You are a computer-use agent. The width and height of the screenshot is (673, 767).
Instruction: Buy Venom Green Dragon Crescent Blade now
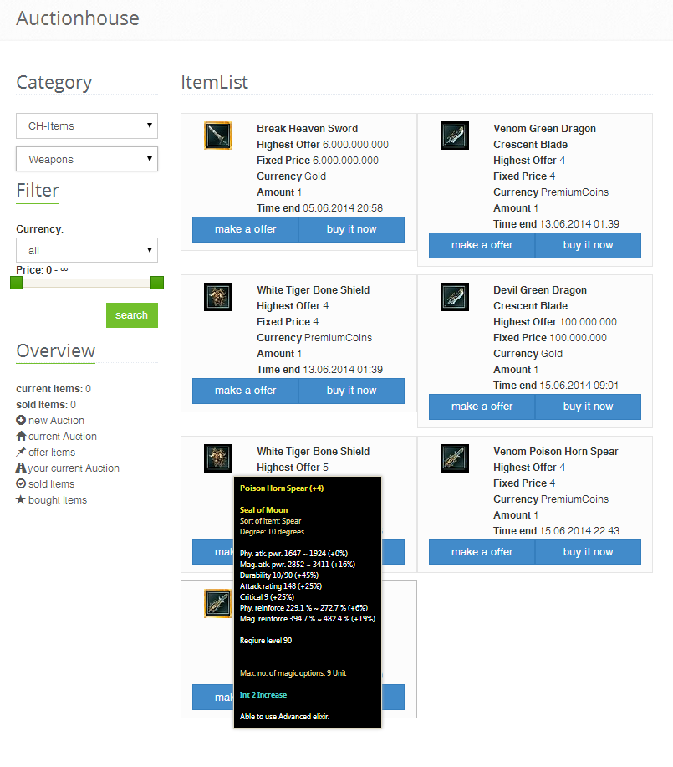(589, 245)
